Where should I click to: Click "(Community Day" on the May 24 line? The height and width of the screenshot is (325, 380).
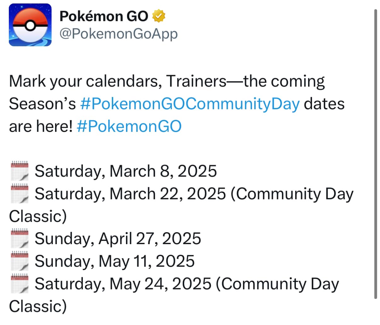277,284
